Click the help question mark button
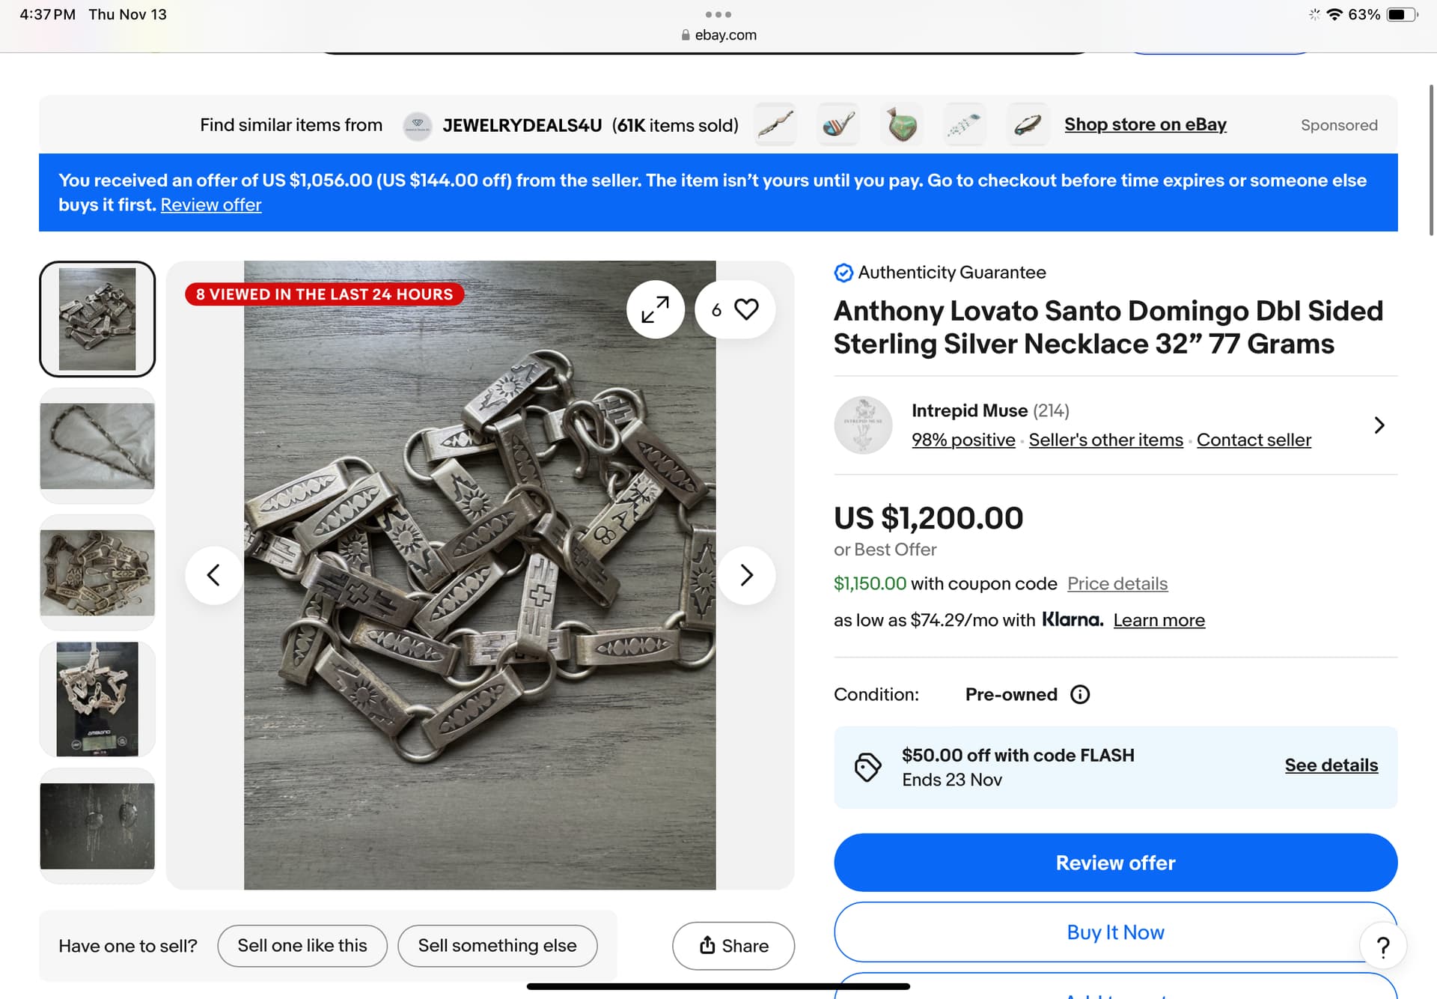Image resolution: width=1437 pixels, height=999 pixels. [1383, 947]
